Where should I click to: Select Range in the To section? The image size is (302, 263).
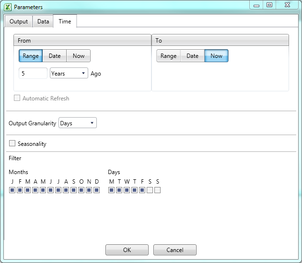coord(168,56)
